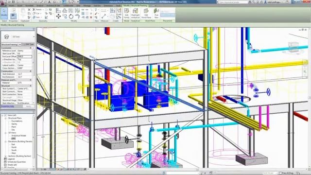The height and width of the screenshot is (175, 311).
Task: Click the Edit Family button
Action: (126, 13)
